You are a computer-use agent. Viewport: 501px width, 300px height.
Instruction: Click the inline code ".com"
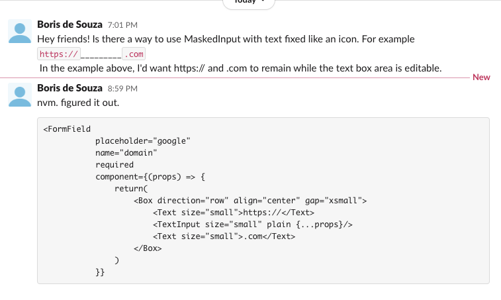(x=134, y=54)
